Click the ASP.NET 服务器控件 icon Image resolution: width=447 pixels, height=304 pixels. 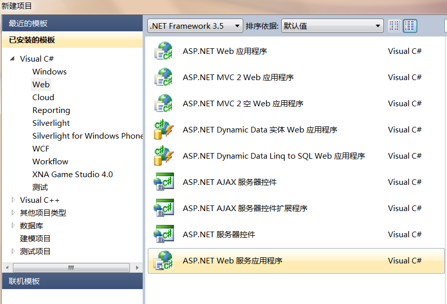pos(164,234)
